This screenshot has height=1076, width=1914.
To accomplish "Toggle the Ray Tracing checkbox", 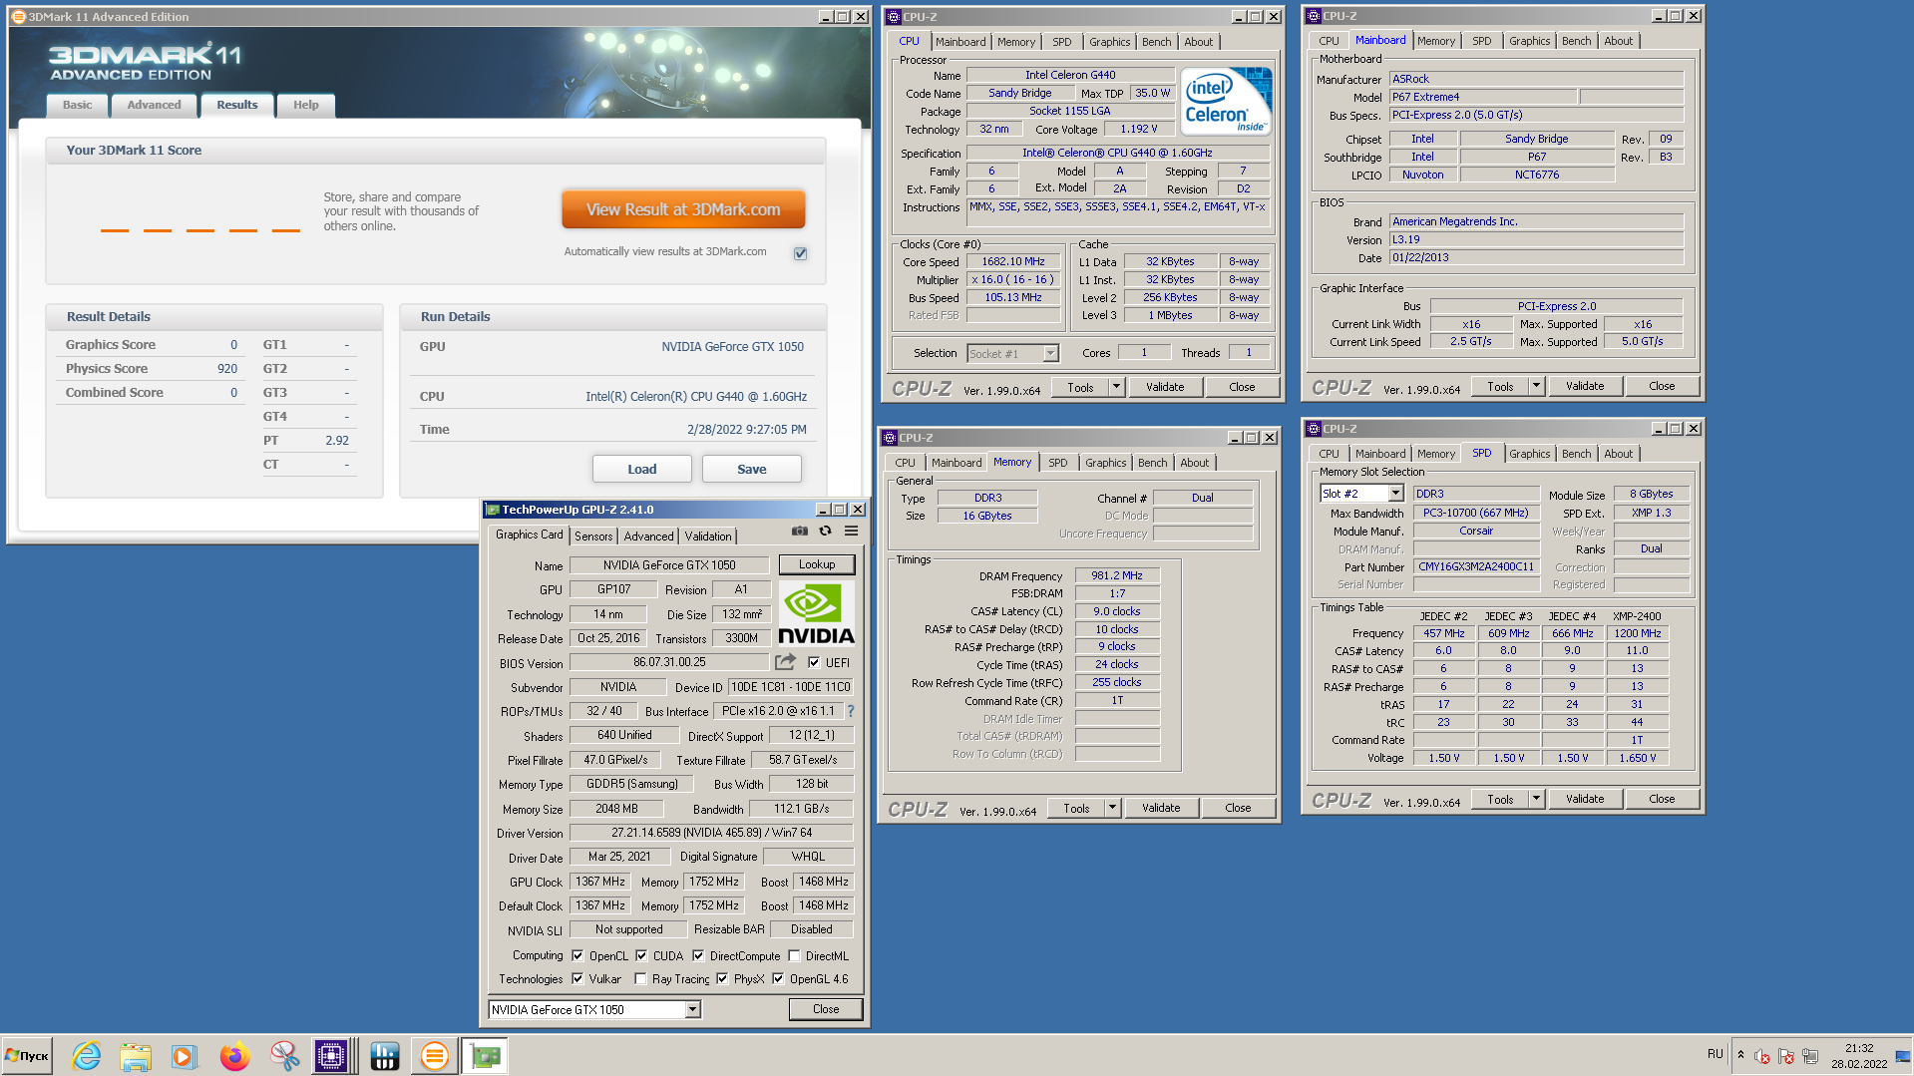I will [640, 978].
